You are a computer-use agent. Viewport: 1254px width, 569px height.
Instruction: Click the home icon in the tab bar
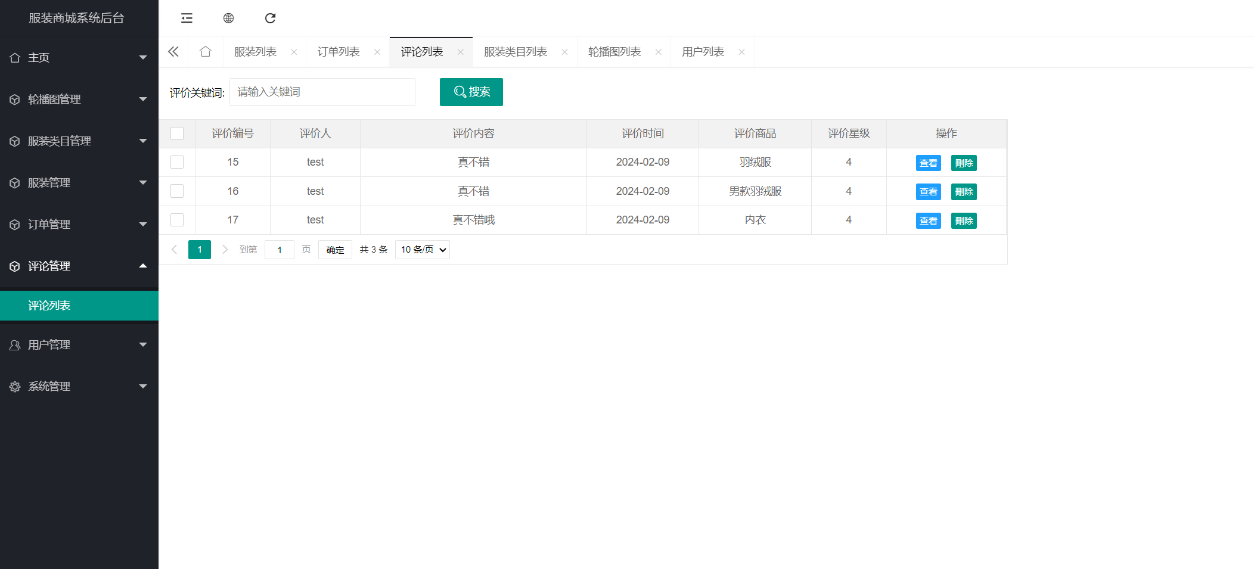pos(205,52)
